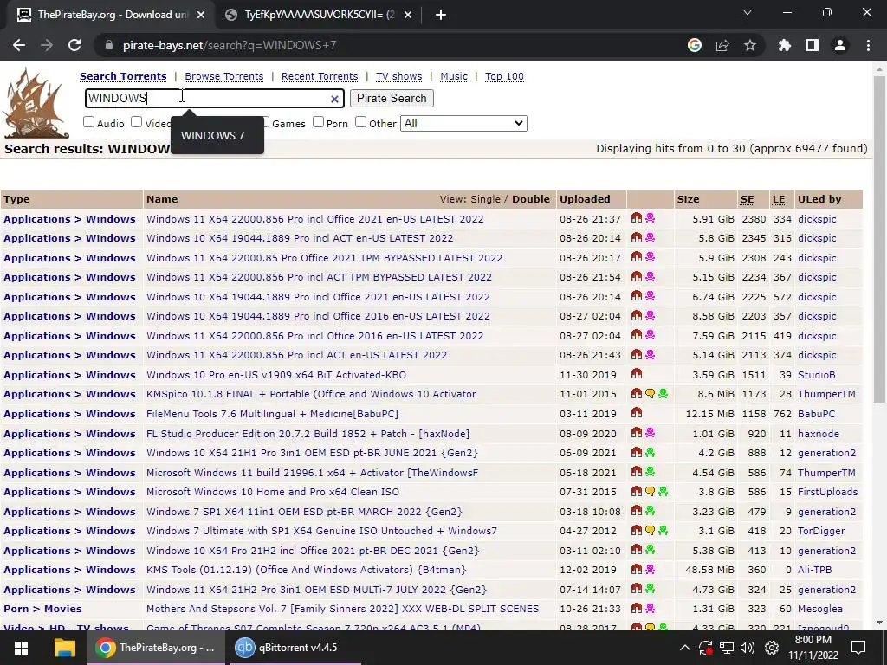Click magnet icon for FileMenu Tools 7.6
The height and width of the screenshot is (665, 887).
[637, 413]
